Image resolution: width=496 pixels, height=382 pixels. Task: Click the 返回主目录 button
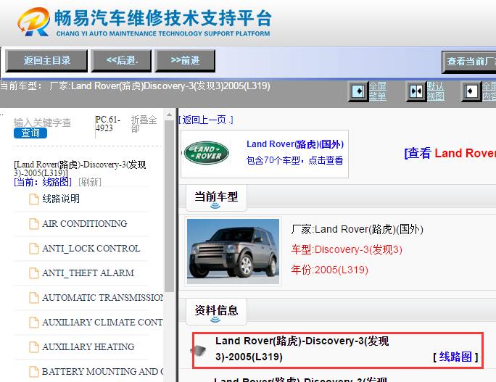pos(46,60)
